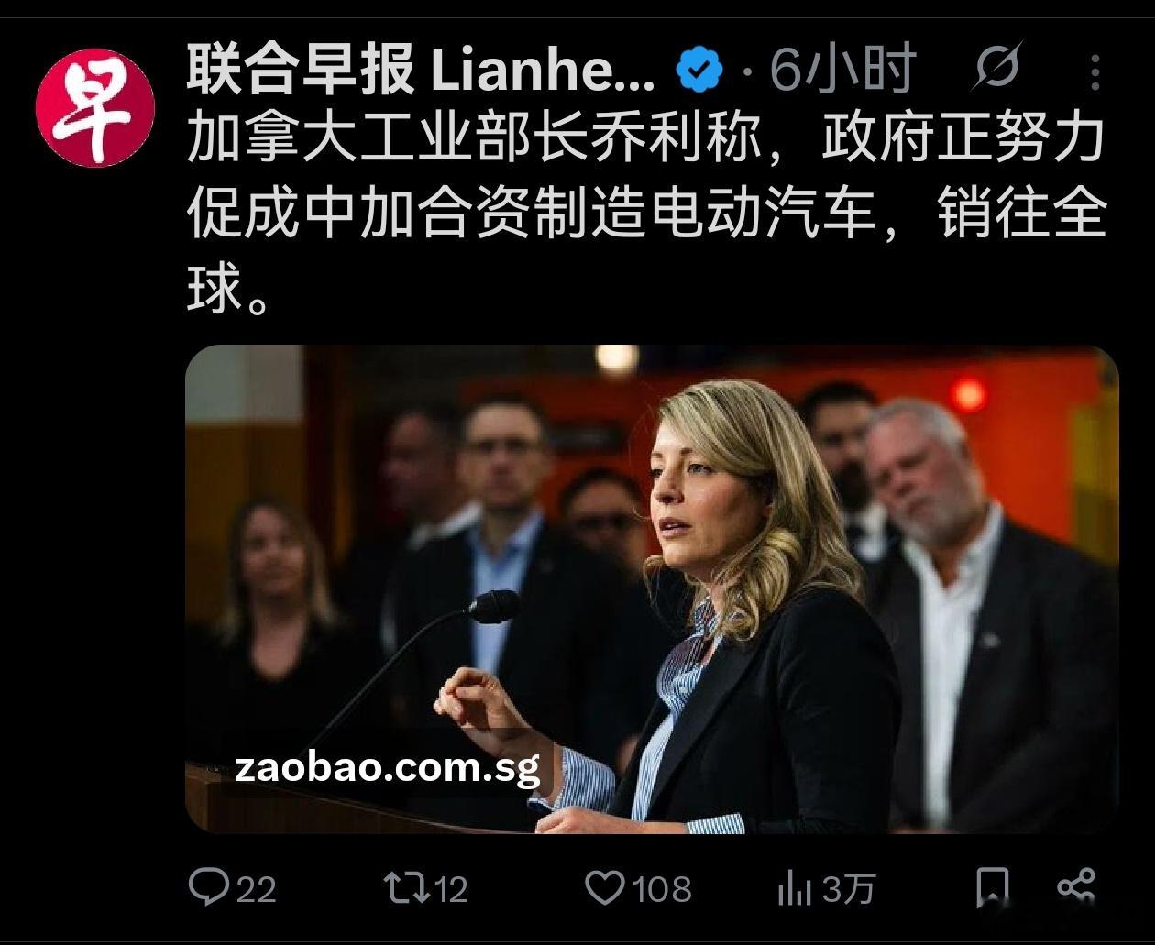Click the second line of tweet text 促成中加合资
The image size is (1155, 945).
(x=647, y=214)
